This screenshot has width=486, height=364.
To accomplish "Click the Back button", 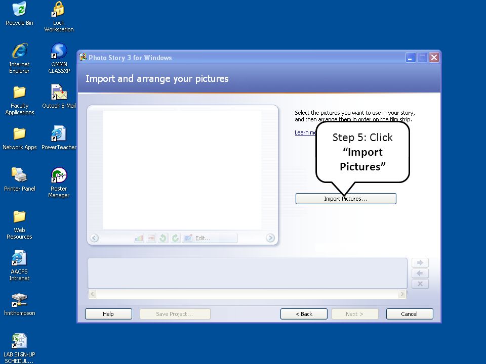I will 304,314.
